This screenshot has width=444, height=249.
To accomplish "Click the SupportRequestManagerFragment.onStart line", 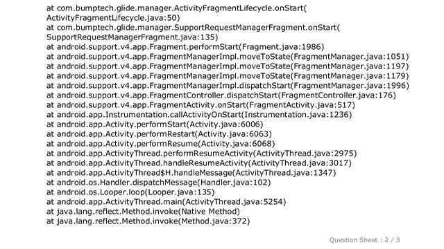I will pos(193,28).
